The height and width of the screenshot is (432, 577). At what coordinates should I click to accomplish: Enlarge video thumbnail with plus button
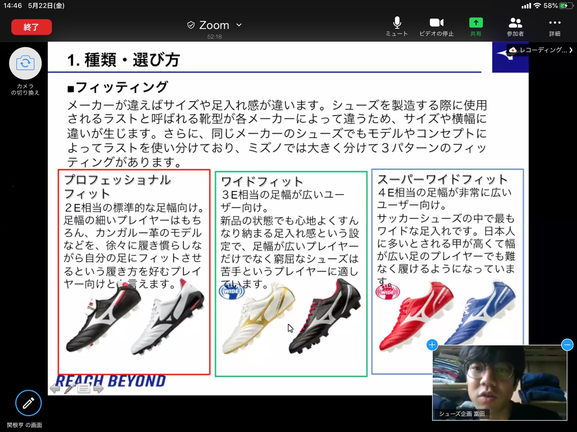click(432, 345)
